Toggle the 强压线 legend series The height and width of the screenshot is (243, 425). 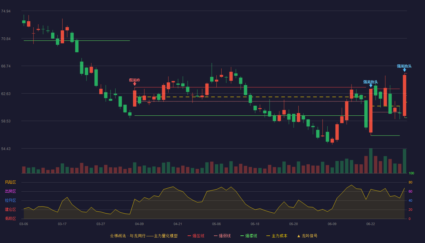[x=196, y=236]
